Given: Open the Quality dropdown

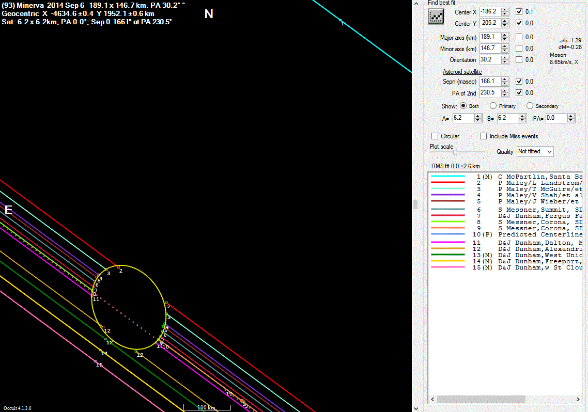Looking at the screenshot, I should 535,151.
